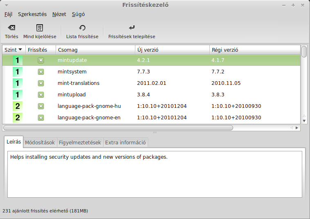The width and height of the screenshot is (310, 219).
Task: Click level 1 badge of mintsystem row
Action: [18, 72]
